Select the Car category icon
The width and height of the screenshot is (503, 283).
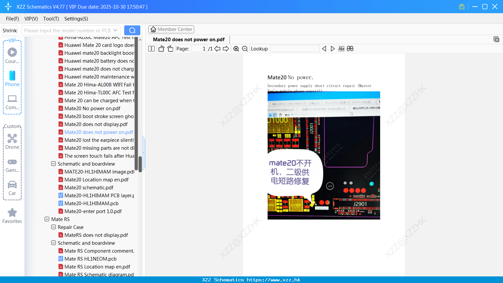pyautogui.click(x=12, y=188)
